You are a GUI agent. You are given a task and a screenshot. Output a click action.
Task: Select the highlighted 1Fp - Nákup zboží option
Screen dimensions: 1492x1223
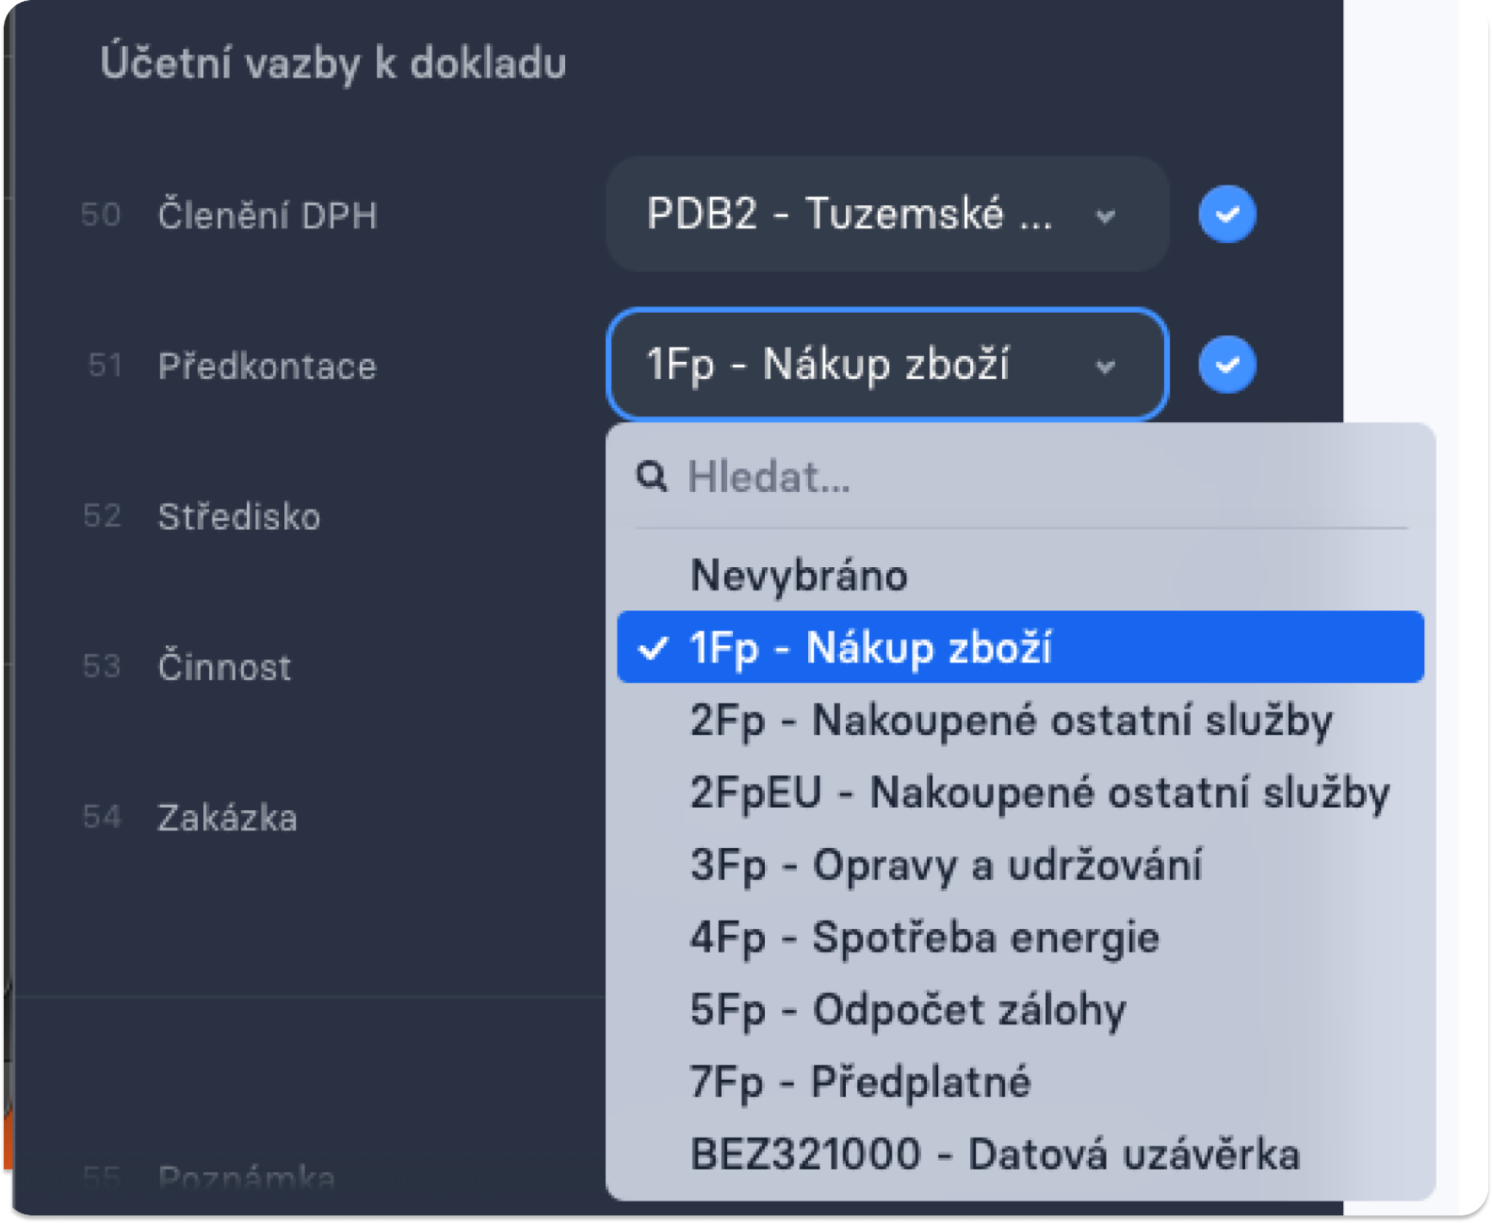(1021, 647)
